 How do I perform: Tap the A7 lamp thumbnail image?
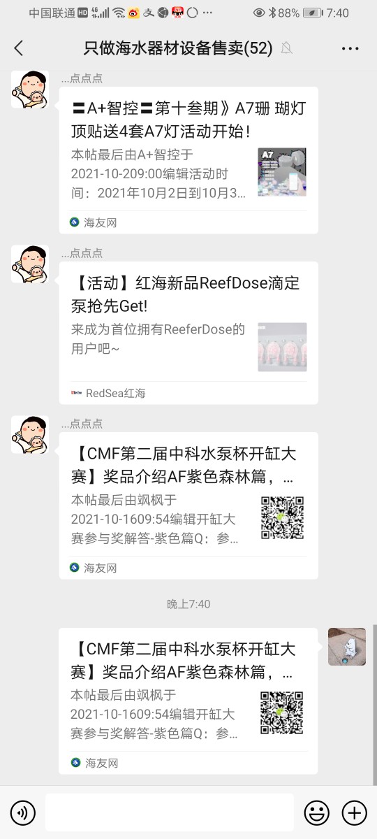click(282, 171)
